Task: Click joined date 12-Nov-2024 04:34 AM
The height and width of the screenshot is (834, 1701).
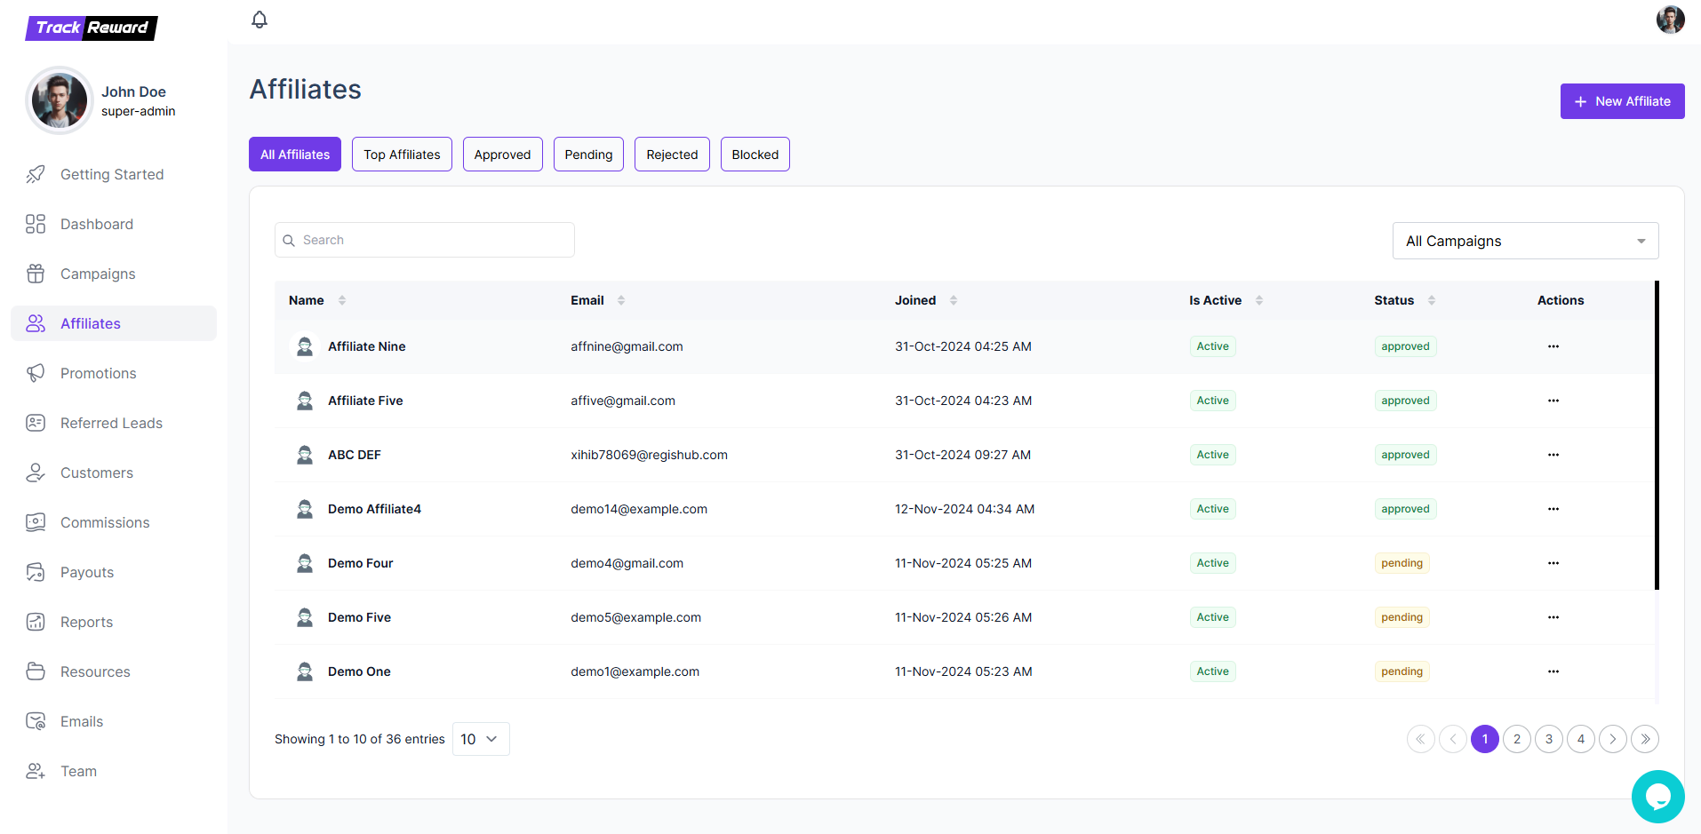Action: tap(964, 509)
